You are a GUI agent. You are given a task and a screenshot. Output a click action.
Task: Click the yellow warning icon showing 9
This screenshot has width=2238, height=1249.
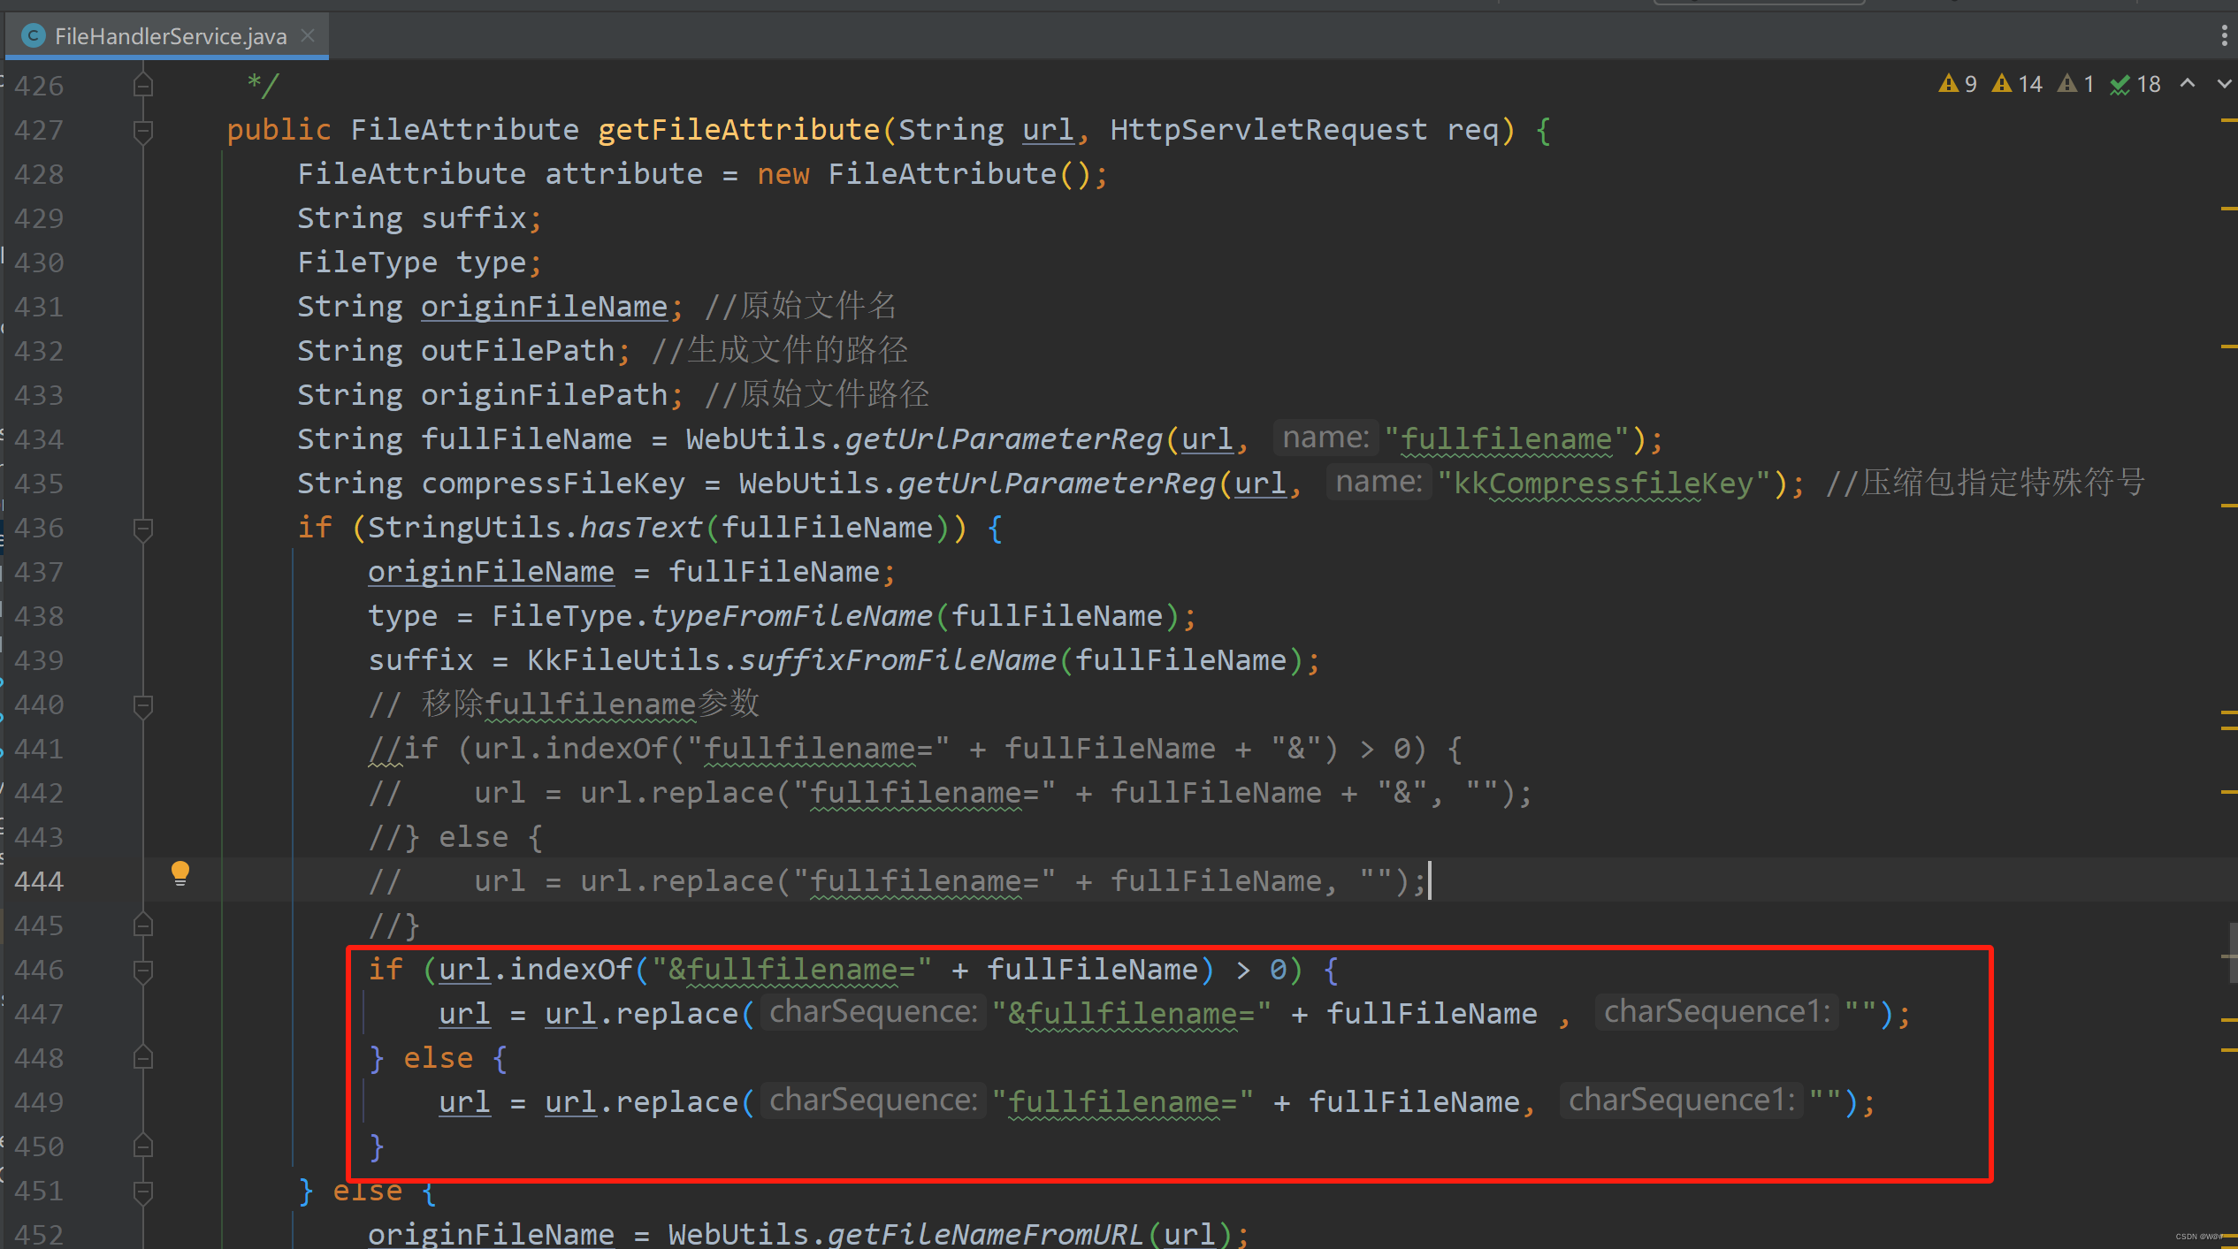[x=1948, y=84]
